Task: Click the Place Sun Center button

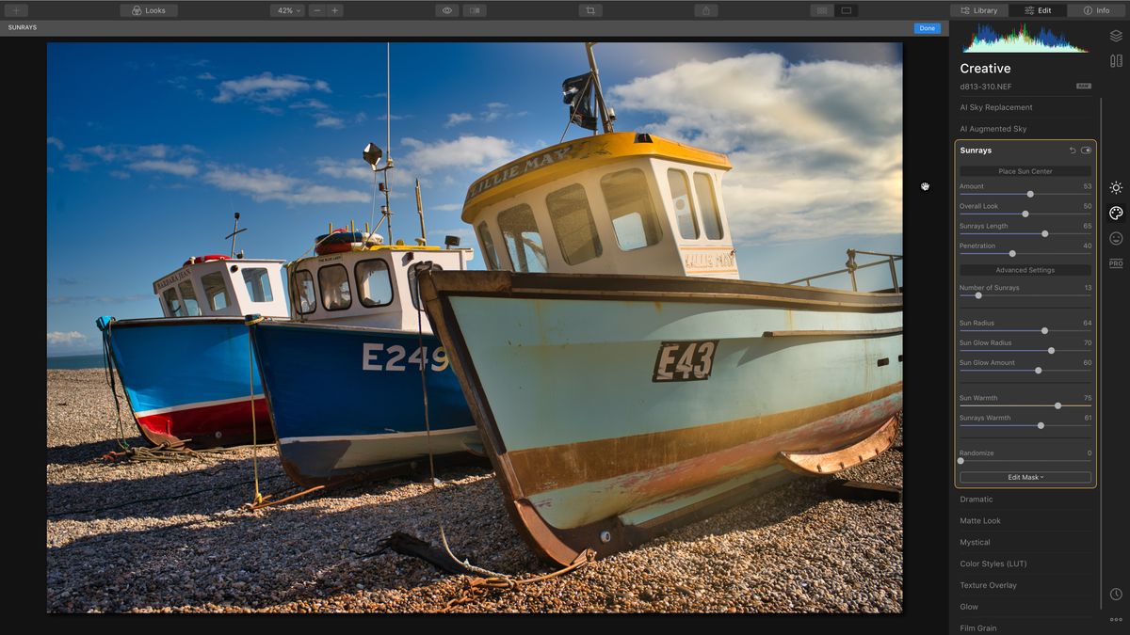Action: tap(1025, 171)
